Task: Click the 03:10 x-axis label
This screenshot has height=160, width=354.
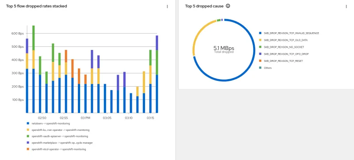Action: (129, 118)
